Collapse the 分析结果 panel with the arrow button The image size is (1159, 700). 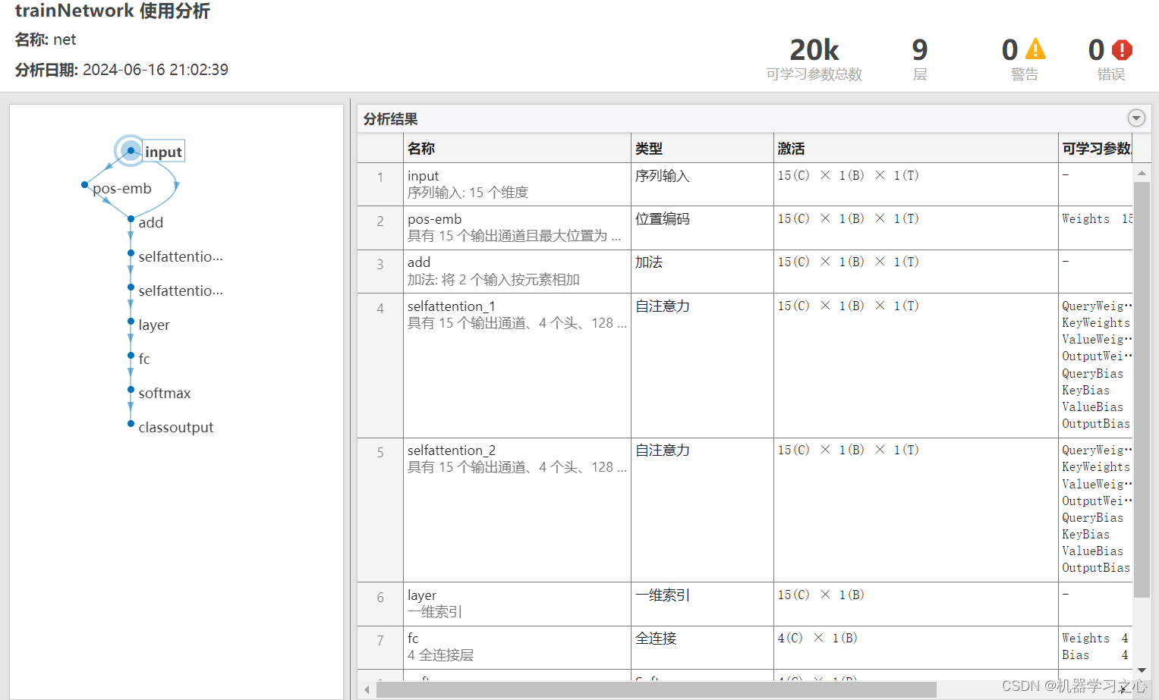[x=1135, y=118]
